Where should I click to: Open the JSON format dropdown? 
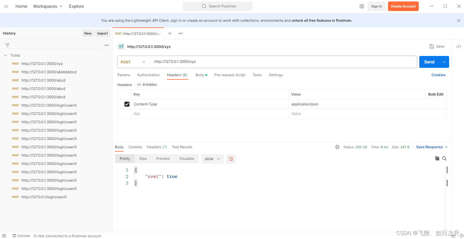point(212,159)
